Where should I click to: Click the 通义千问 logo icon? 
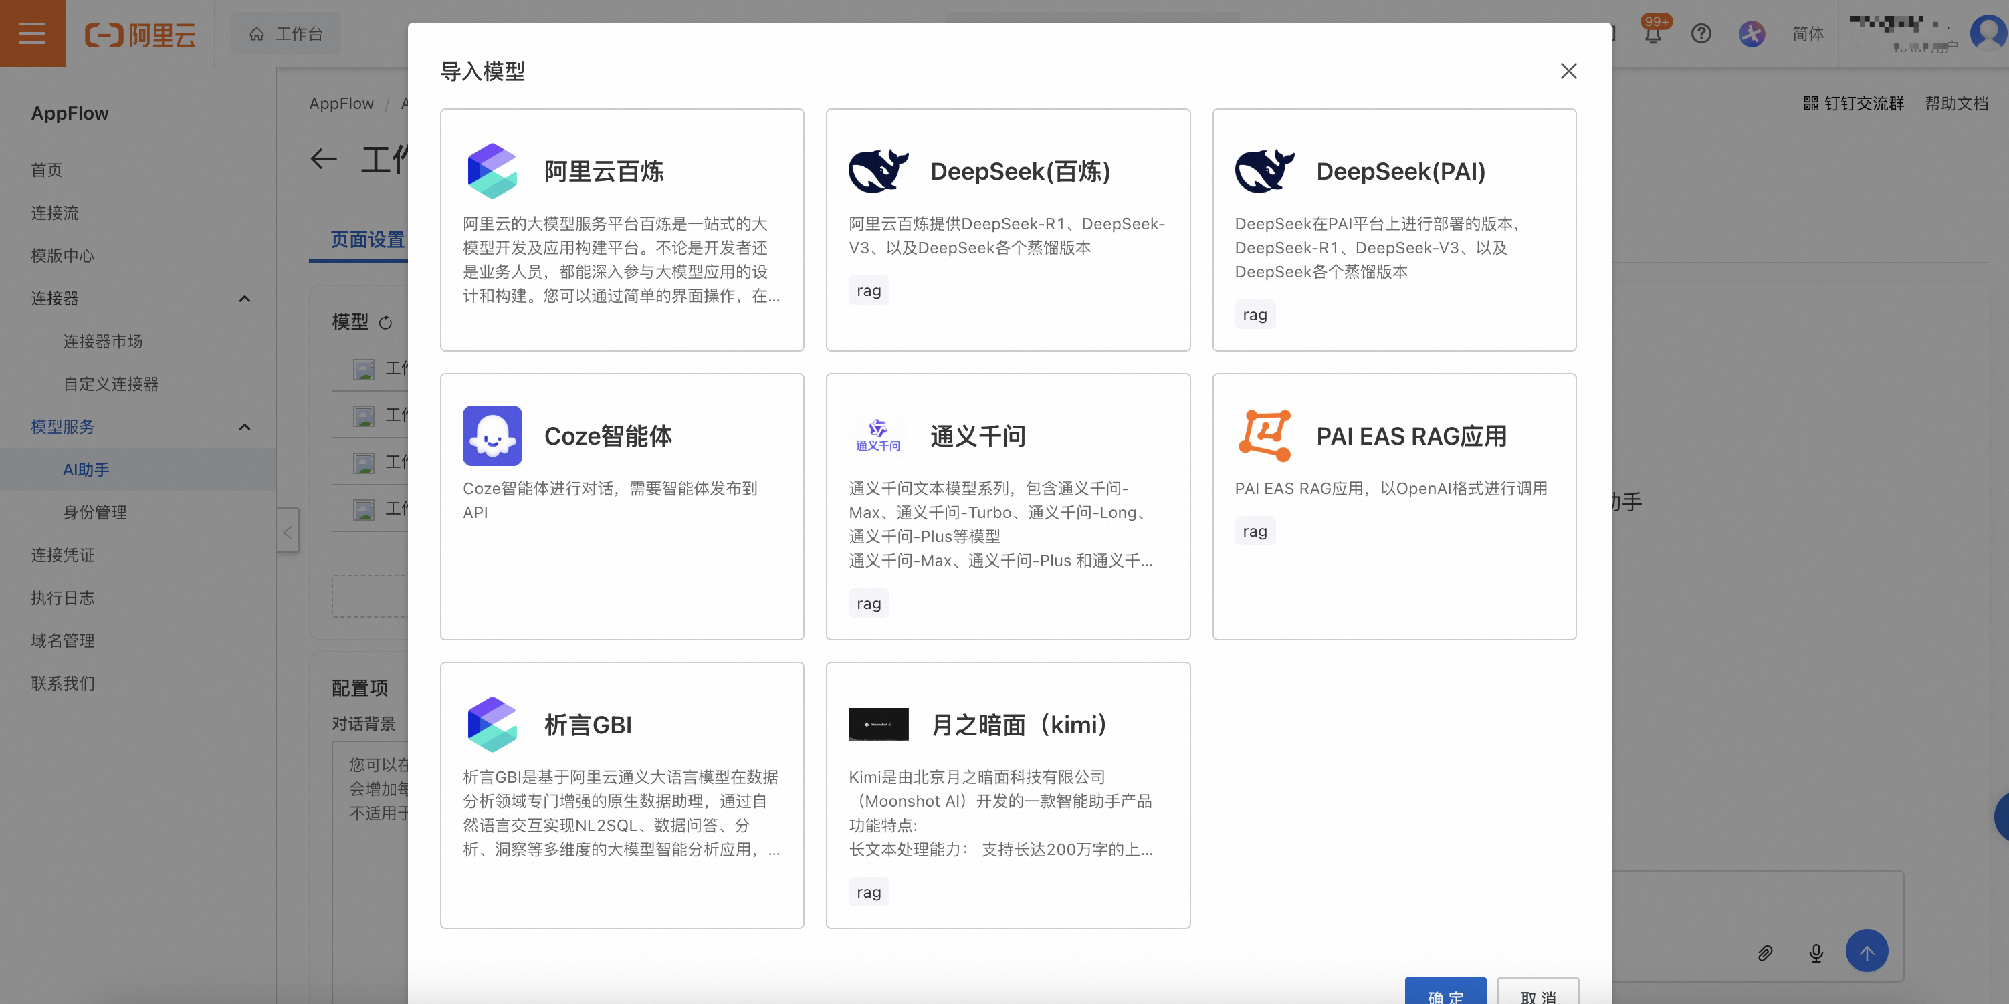[878, 436]
